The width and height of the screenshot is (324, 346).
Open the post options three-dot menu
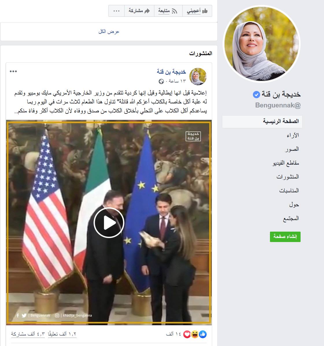click(x=13, y=71)
